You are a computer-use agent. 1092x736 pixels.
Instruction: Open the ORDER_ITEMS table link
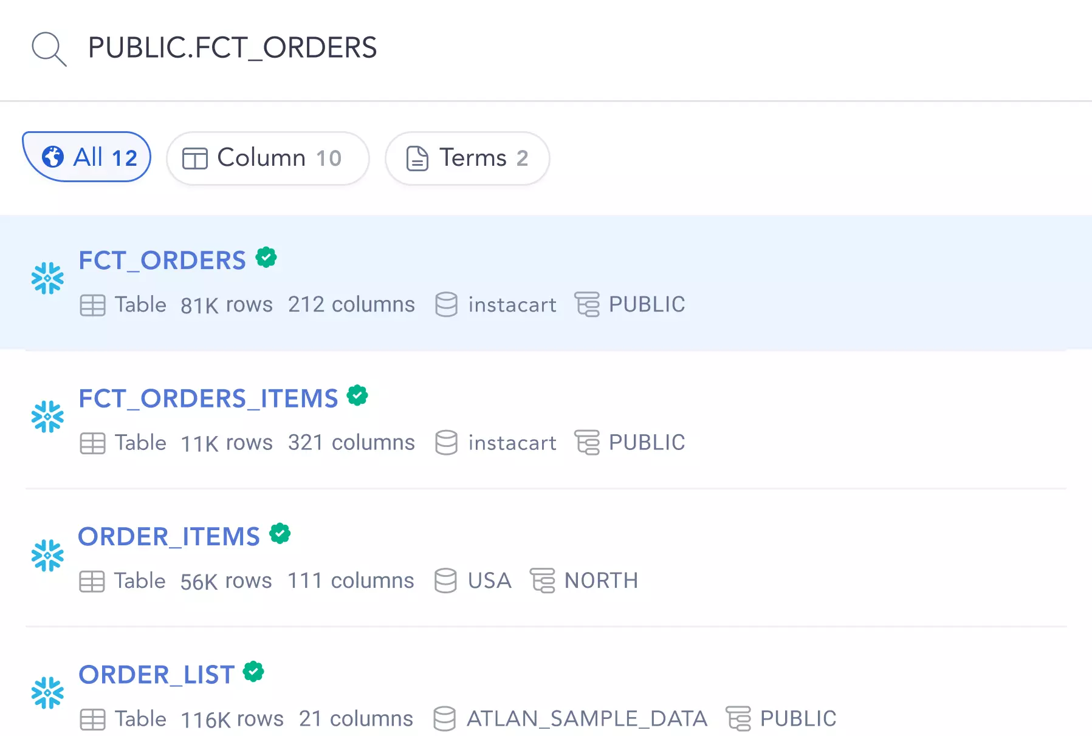(169, 537)
